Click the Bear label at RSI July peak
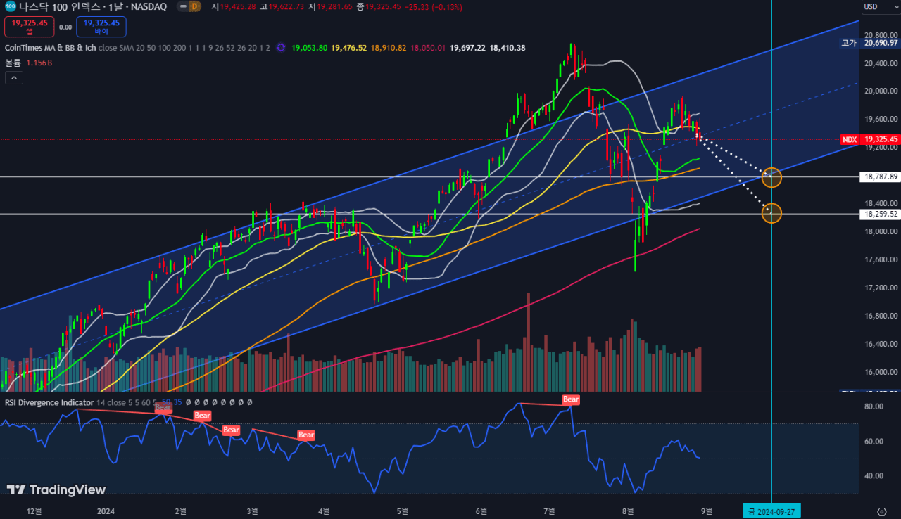The image size is (901, 519). 570,399
